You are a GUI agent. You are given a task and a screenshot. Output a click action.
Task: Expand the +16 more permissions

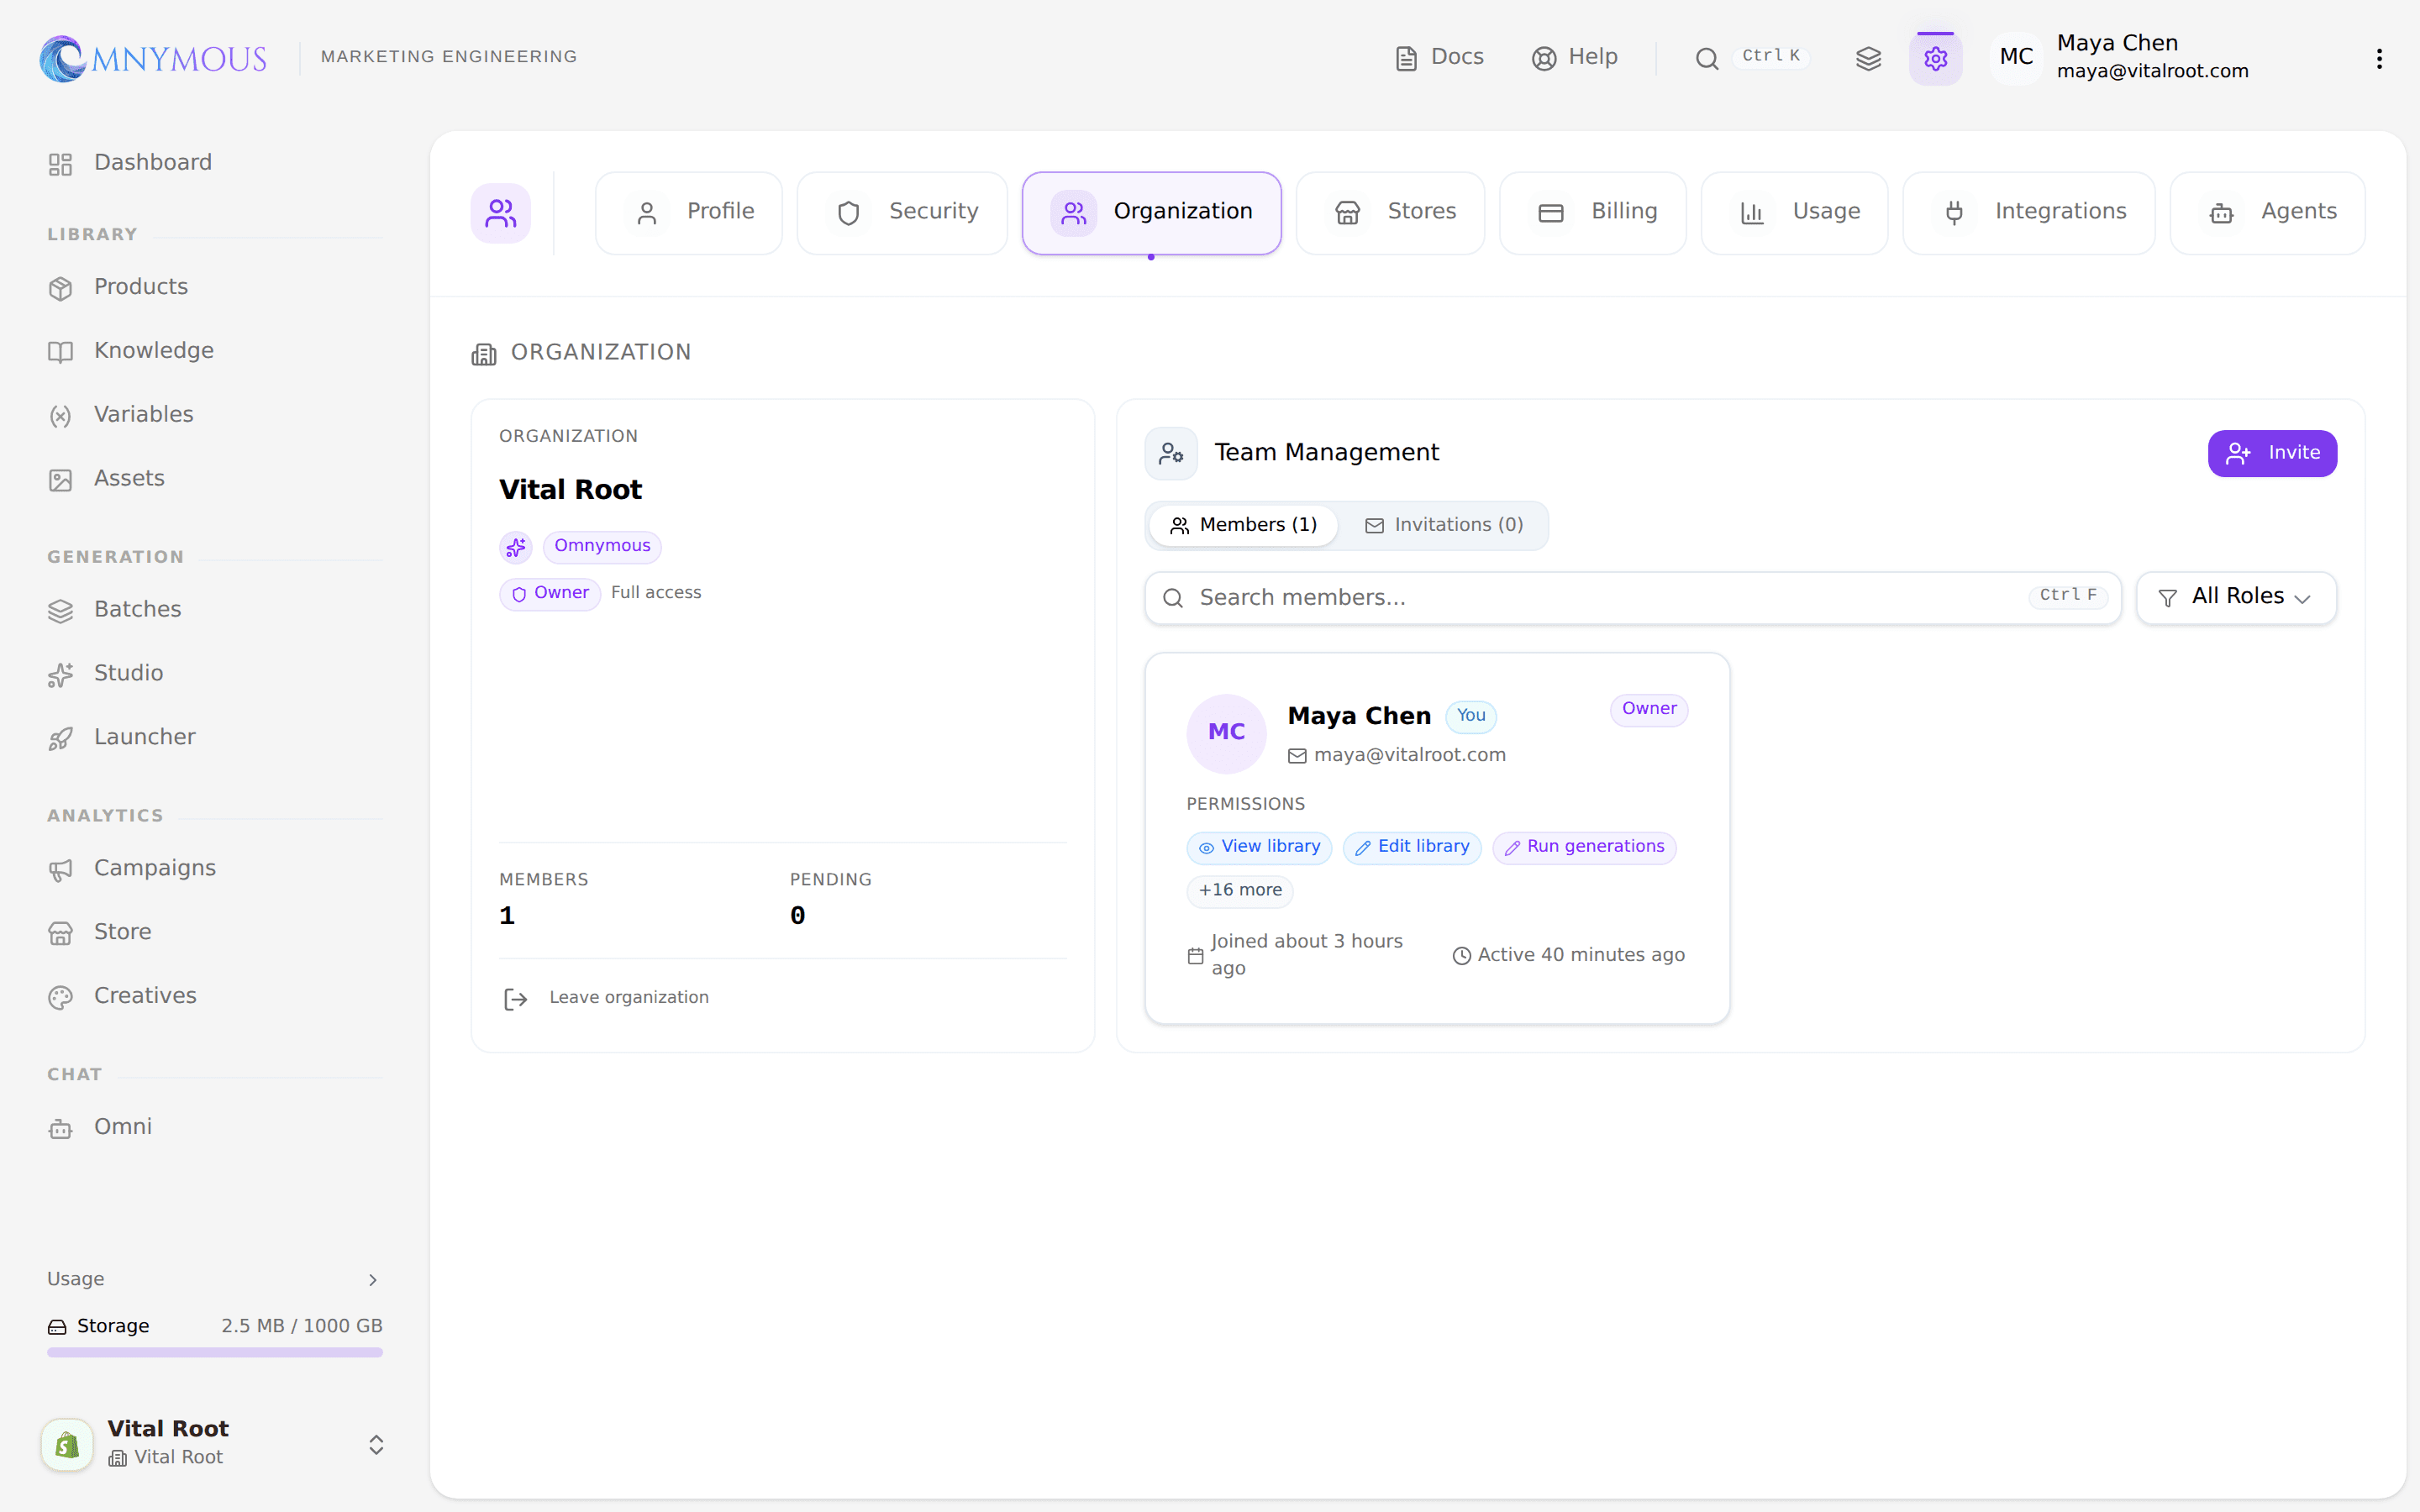(1240, 891)
